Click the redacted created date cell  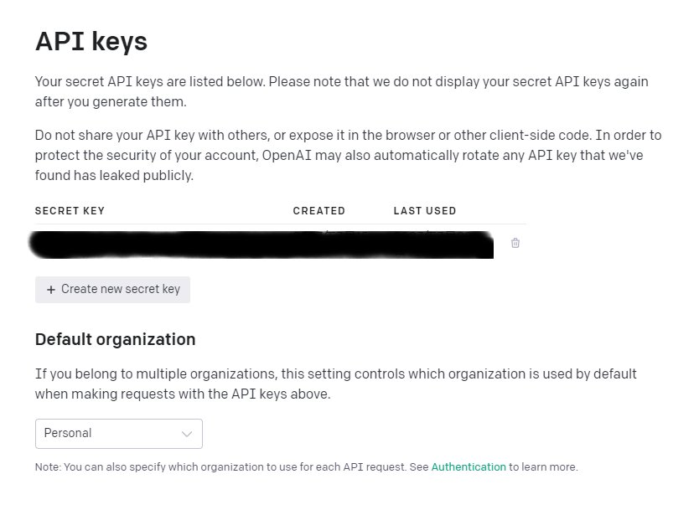pos(335,243)
